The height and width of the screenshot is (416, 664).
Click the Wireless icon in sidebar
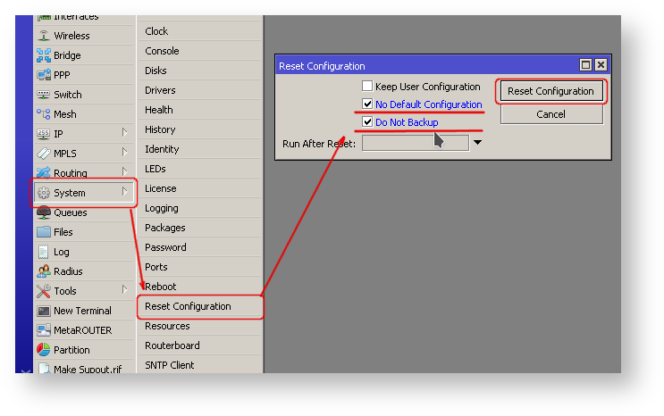[44, 36]
